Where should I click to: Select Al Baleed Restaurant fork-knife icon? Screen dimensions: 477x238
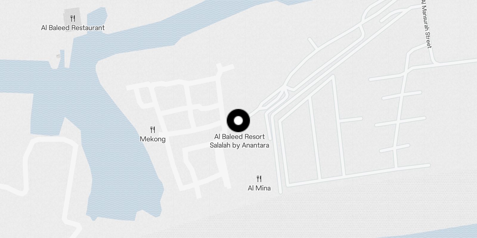73,18
